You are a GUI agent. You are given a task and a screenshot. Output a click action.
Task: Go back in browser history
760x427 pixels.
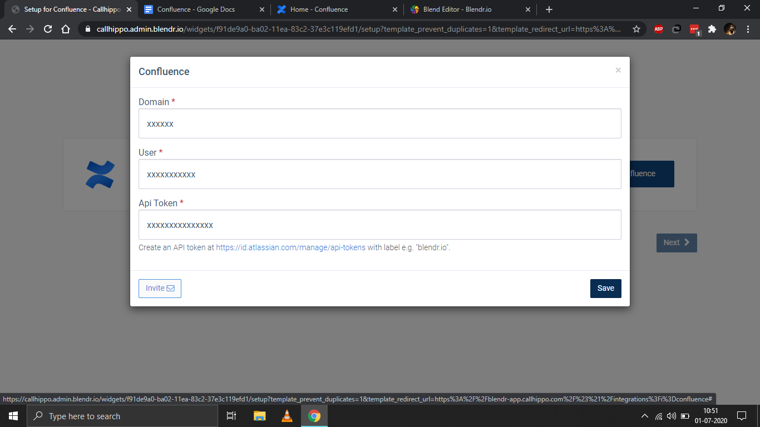click(12, 29)
